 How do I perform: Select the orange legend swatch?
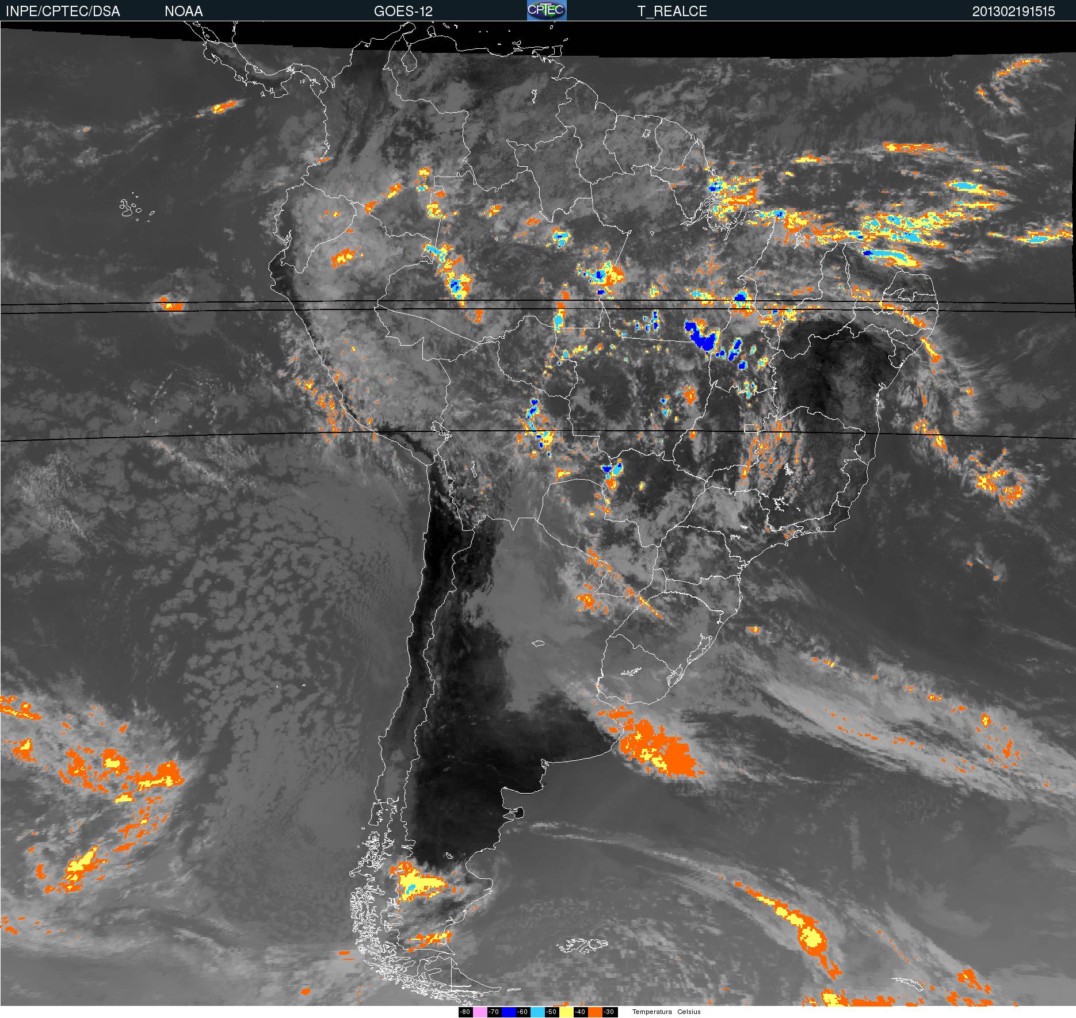tap(595, 1012)
